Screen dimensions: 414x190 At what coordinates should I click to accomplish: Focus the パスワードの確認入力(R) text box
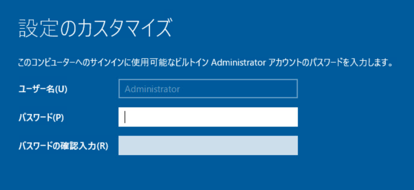[208, 146]
